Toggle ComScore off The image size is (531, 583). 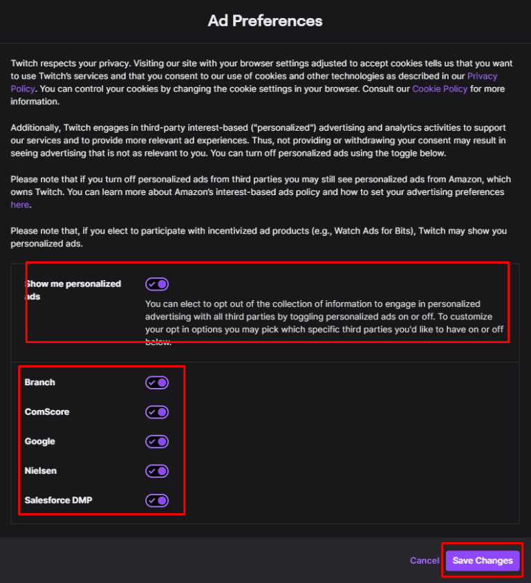[x=157, y=411]
